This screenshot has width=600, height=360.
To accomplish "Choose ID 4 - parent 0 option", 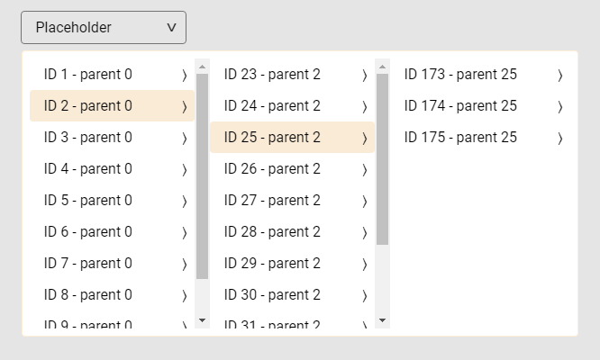I will (x=88, y=169).
